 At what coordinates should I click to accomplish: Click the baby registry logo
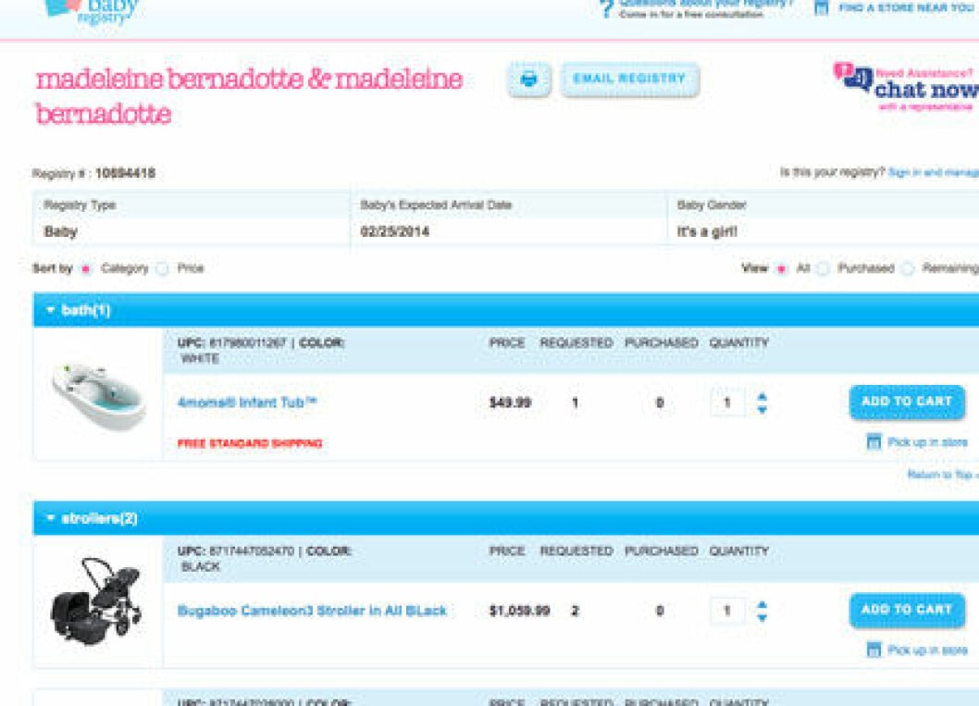point(92,11)
